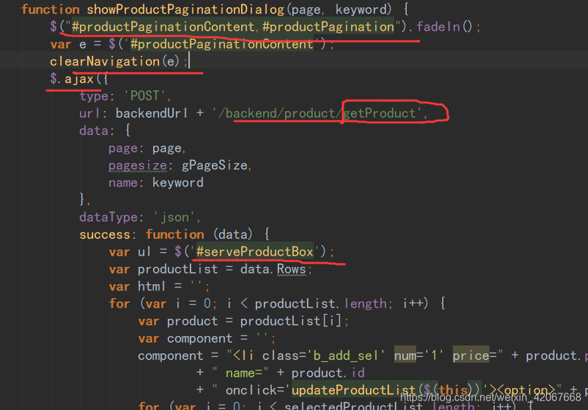
Task: Click the 'POST' string value
Action: click(x=145, y=96)
